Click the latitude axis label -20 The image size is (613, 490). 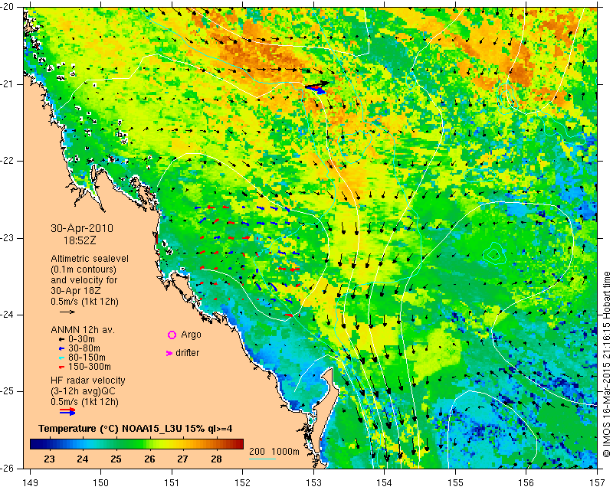click(7, 8)
